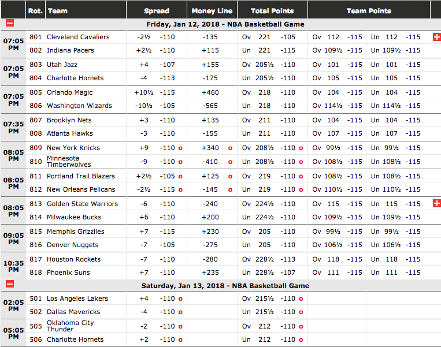The width and height of the screenshot is (441, 347).
Task: Select Cavaliers -2½ -110 spread
Action: point(156,37)
